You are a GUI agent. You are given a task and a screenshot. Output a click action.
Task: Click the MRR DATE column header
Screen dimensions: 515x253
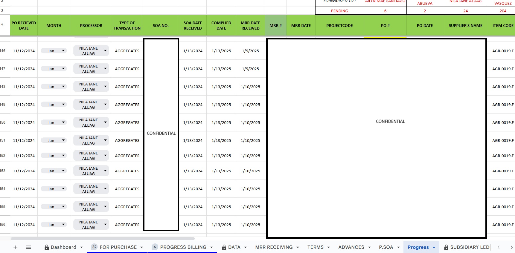(x=301, y=25)
